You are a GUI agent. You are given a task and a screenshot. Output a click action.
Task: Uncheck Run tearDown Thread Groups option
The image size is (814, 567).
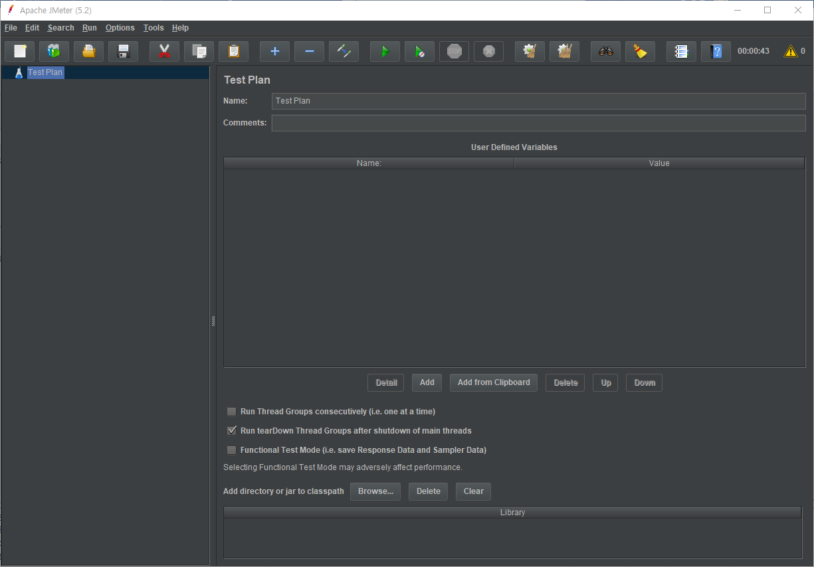coord(232,431)
